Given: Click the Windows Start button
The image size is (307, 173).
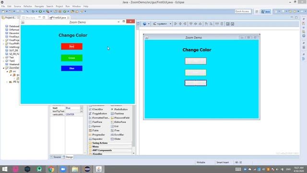Looking at the screenshot, I should click(5, 169).
